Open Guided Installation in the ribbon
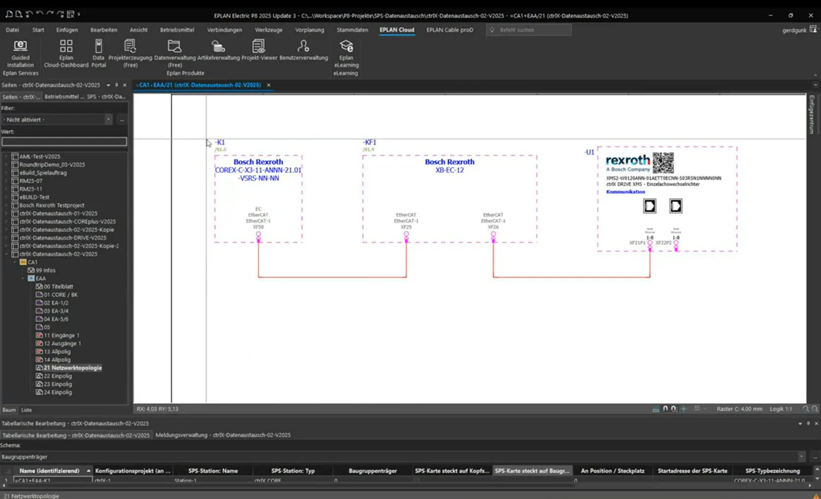Image resolution: width=821 pixels, height=499 pixels. point(20,54)
